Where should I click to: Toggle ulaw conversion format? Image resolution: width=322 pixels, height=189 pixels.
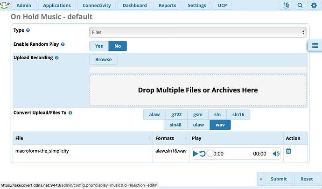tap(199, 125)
